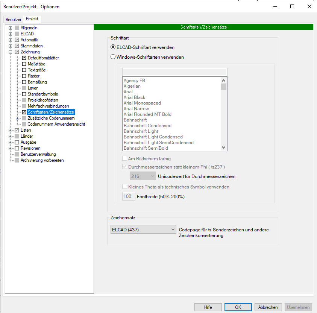The width and height of the screenshot is (317, 313).
Task: Toggle the Zeichnung checkbox in tree
Action: pos(17,52)
